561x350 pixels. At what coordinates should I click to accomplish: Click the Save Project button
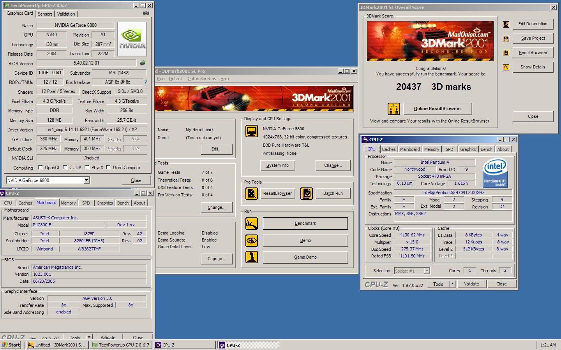tap(533, 38)
